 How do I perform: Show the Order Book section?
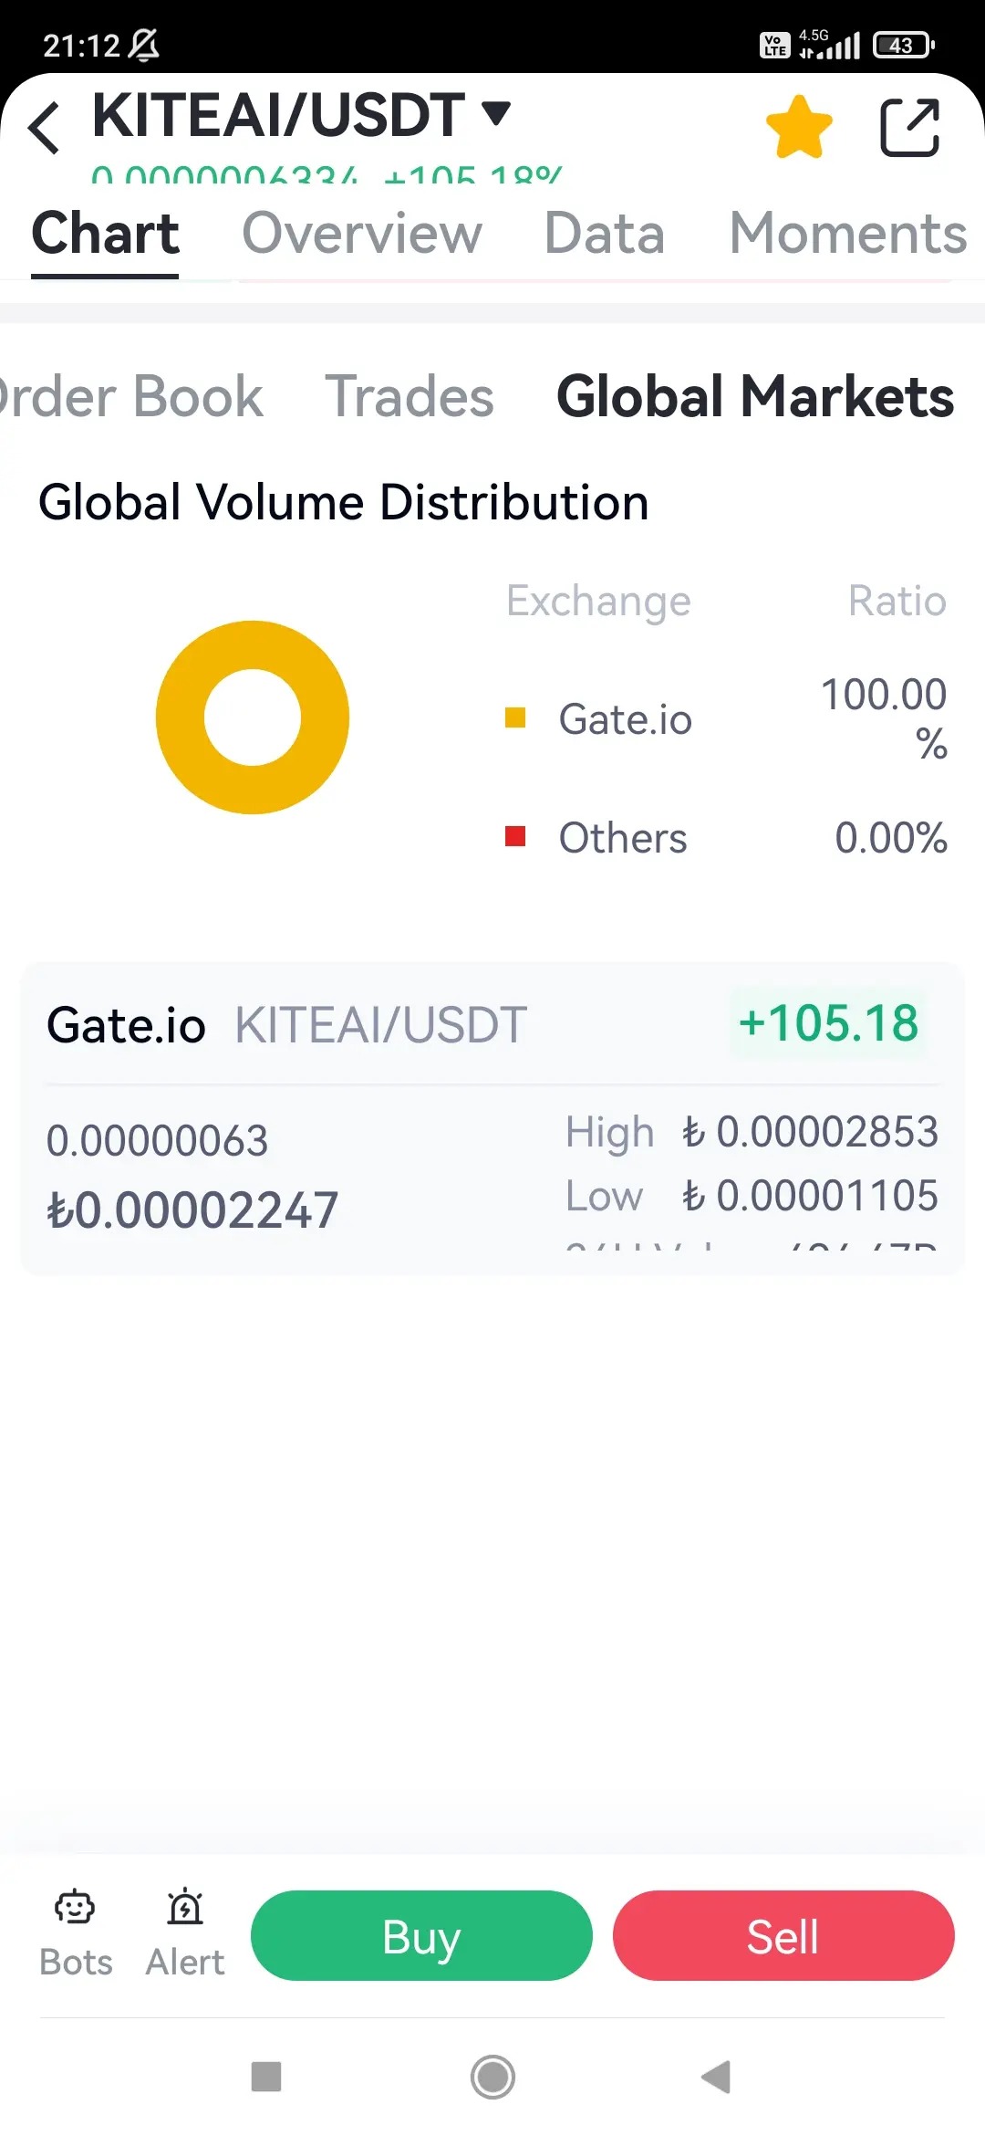(130, 397)
